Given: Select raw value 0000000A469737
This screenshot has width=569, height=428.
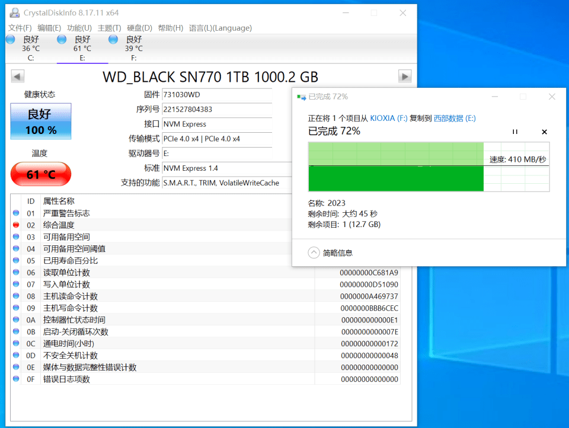Looking at the screenshot, I should tap(369, 296).
